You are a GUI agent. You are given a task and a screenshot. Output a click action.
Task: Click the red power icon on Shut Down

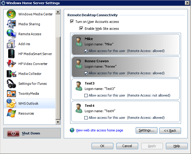pyautogui.click(x=13, y=133)
